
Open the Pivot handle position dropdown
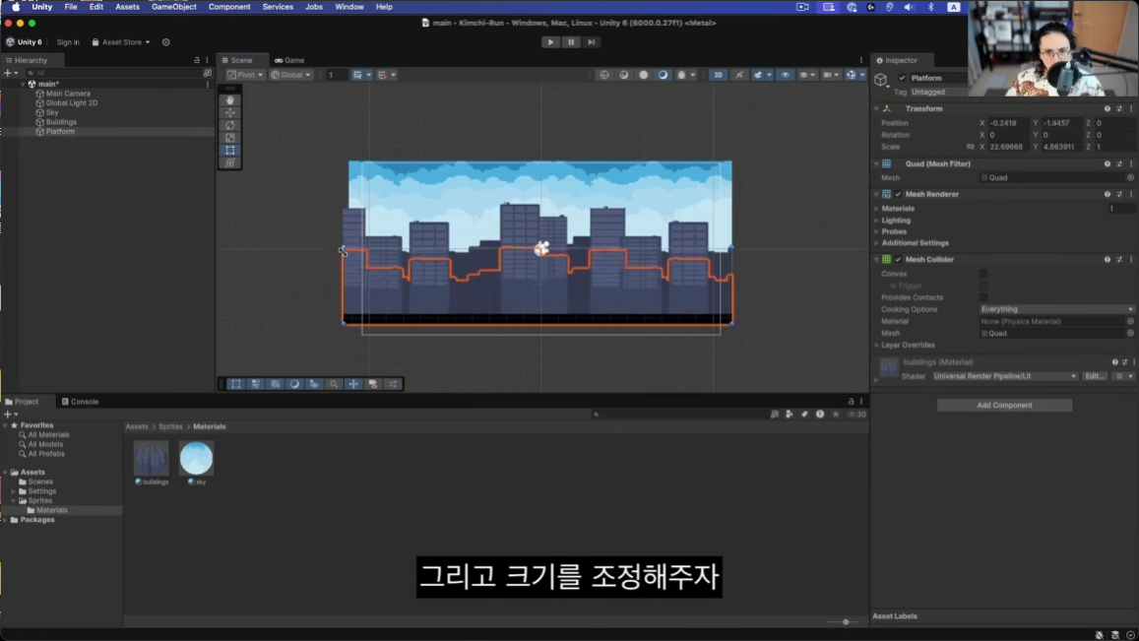point(245,75)
